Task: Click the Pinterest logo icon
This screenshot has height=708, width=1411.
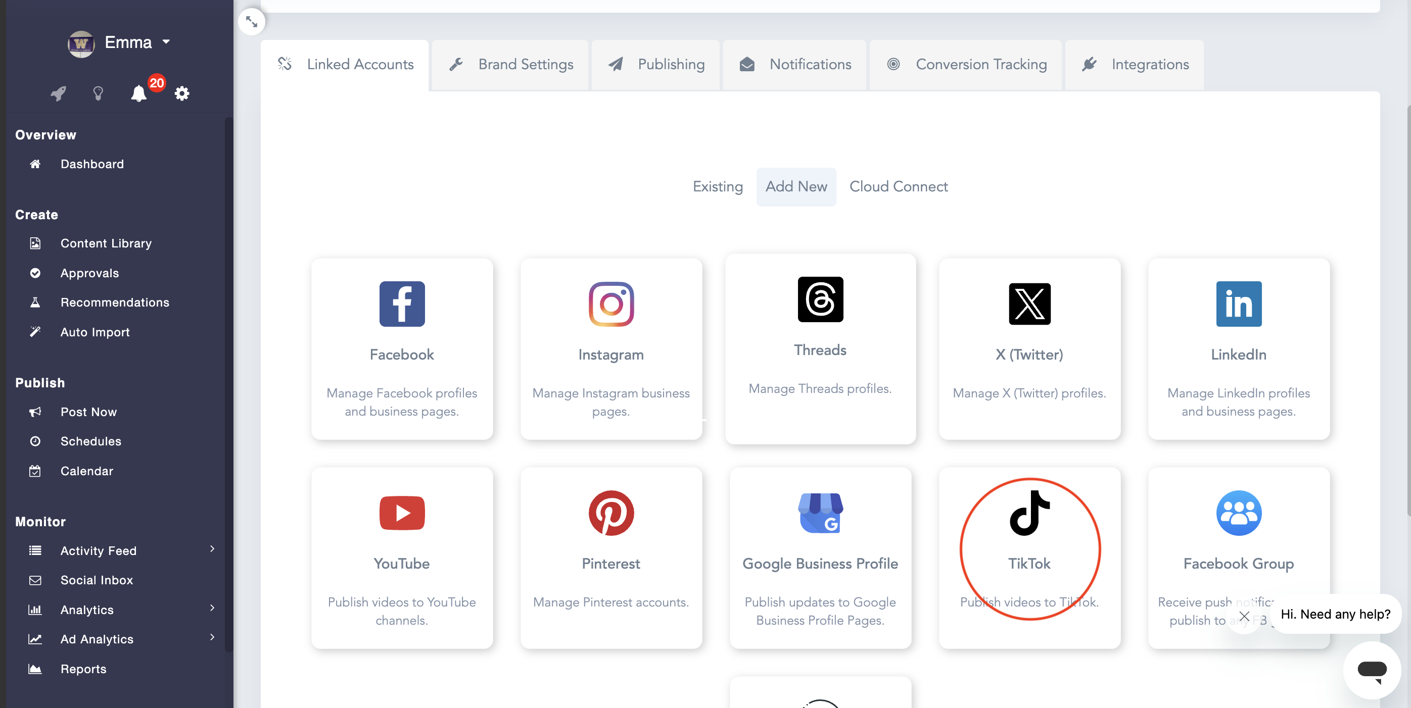Action: pyautogui.click(x=612, y=513)
